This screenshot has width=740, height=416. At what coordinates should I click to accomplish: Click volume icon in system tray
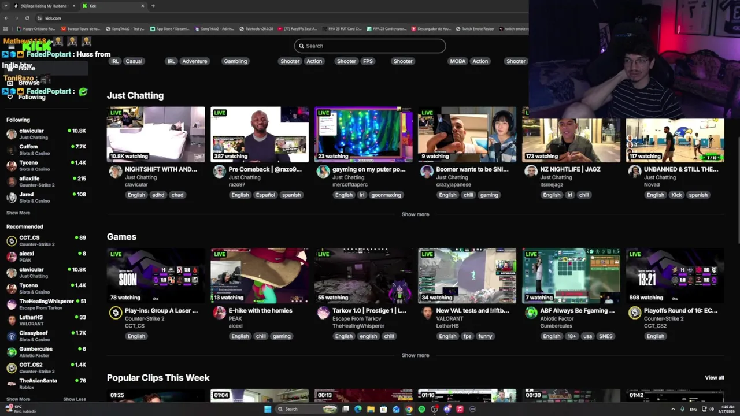711,409
